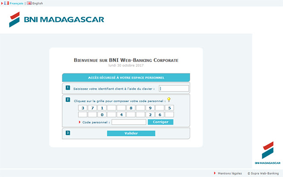Switch language to English
Viewport: 283px width, 177px height.
[38, 3]
